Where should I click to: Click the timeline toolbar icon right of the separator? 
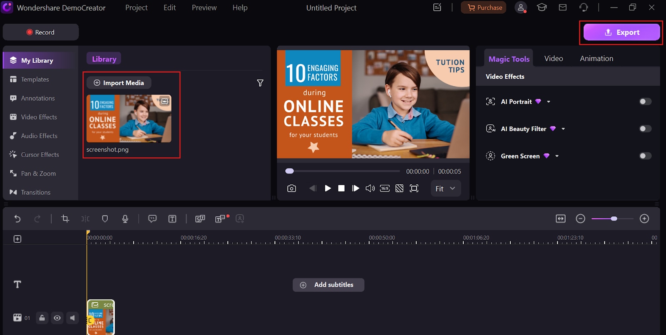(x=200, y=218)
